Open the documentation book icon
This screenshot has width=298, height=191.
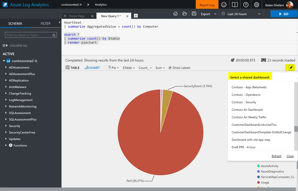click(x=235, y=5)
